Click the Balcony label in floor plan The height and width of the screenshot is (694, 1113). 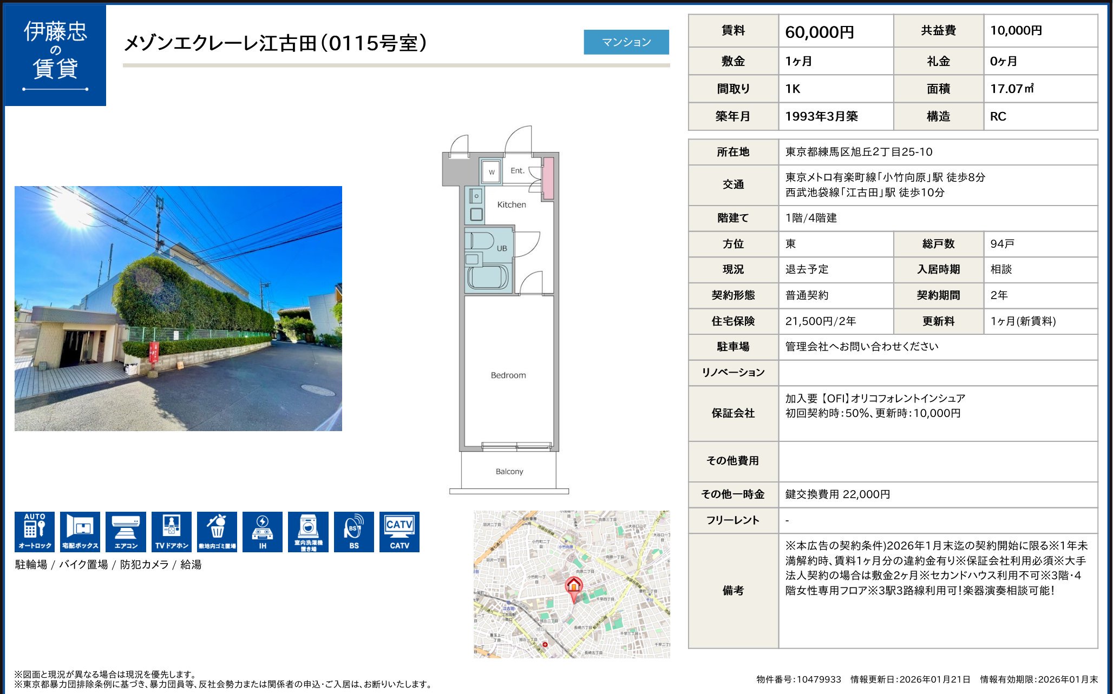(x=509, y=471)
